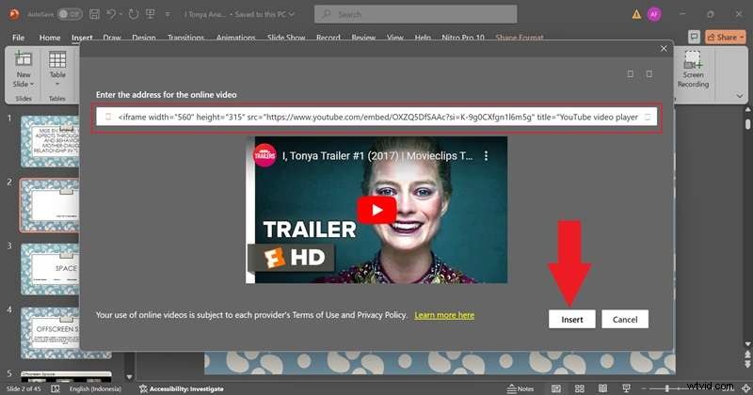753x395 pixels.
Task: Open the 'Learn more here' link
Action: (x=444, y=315)
